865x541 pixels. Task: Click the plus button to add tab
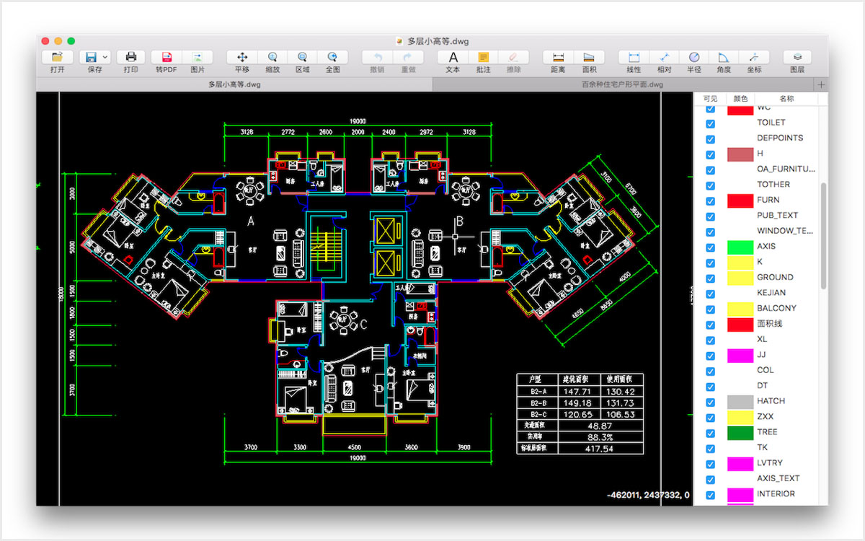pos(821,84)
